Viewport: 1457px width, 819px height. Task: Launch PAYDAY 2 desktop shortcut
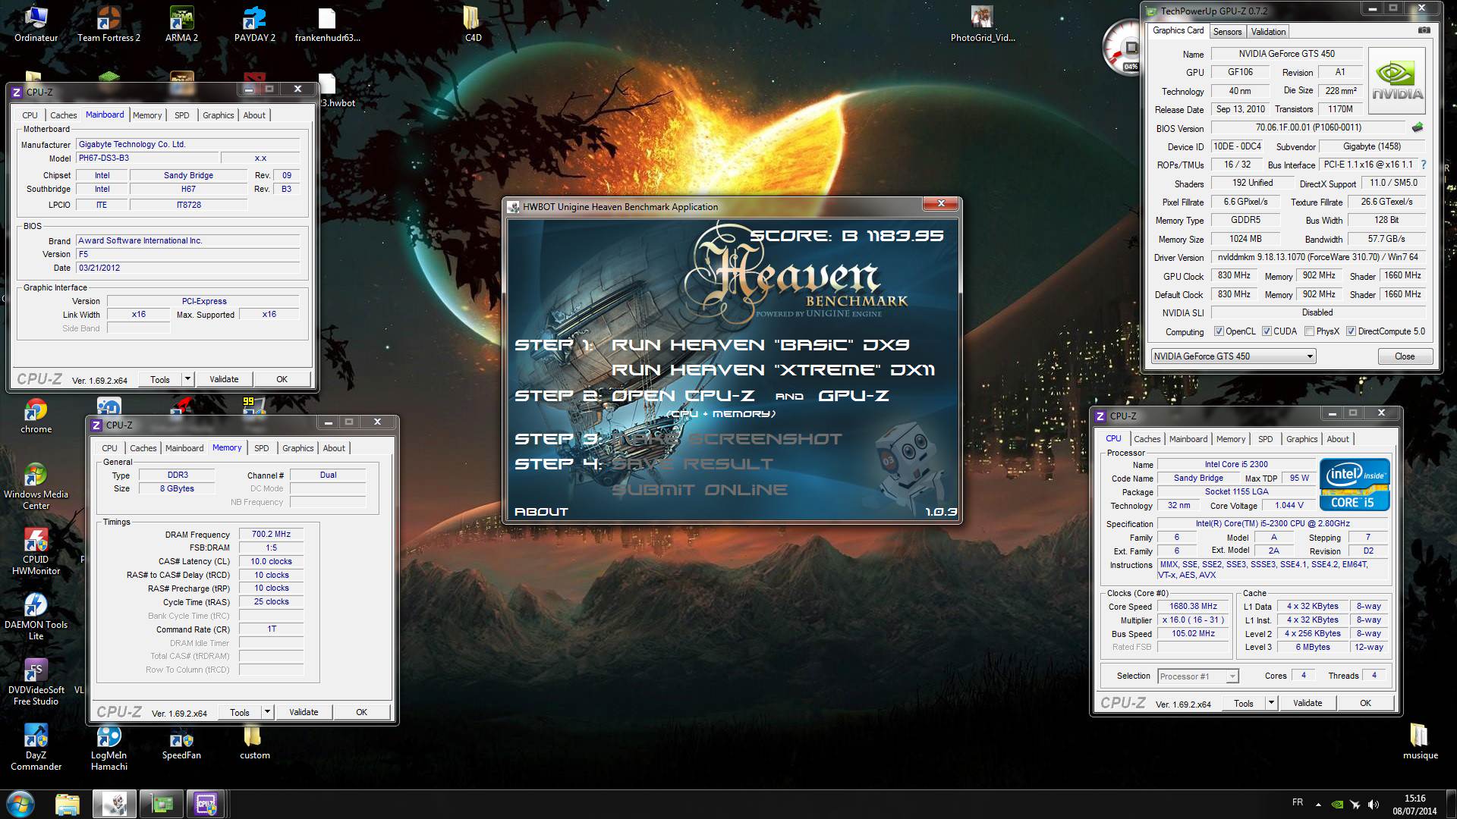(x=254, y=23)
